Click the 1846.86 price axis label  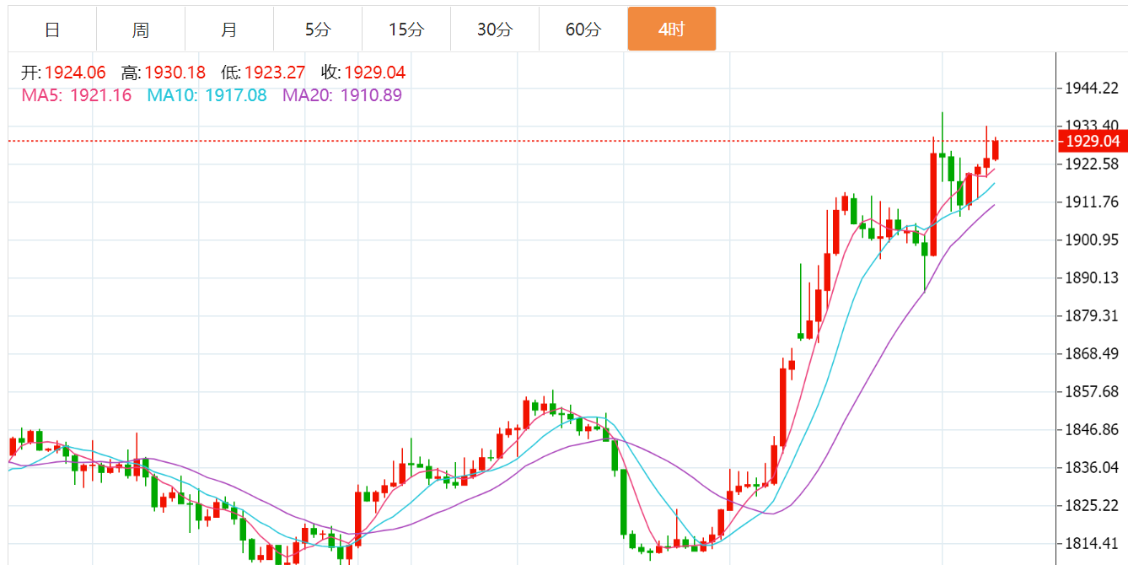[x=1092, y=429]
